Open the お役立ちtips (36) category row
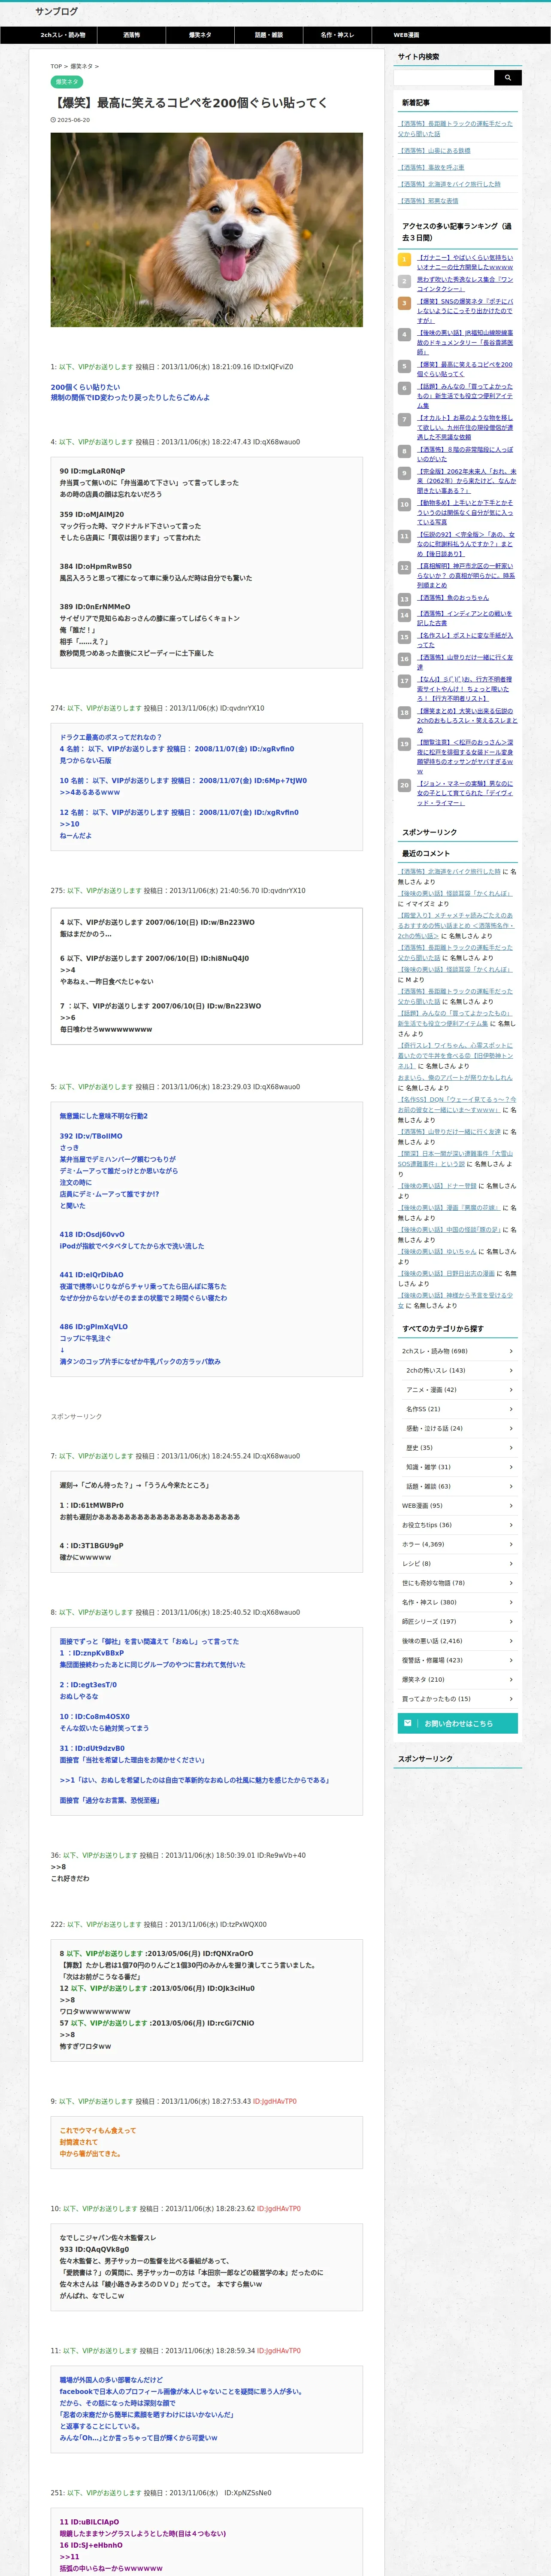 tap(458, 1525)
